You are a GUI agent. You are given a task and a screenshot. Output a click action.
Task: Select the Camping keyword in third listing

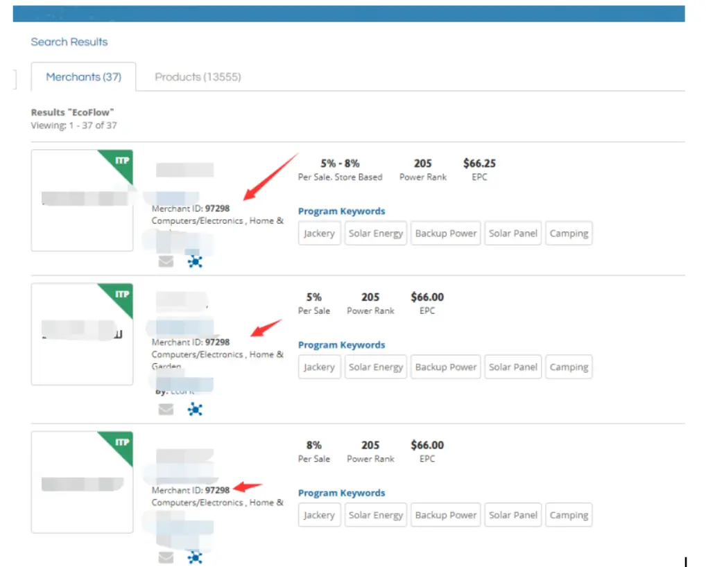point(569,515)
